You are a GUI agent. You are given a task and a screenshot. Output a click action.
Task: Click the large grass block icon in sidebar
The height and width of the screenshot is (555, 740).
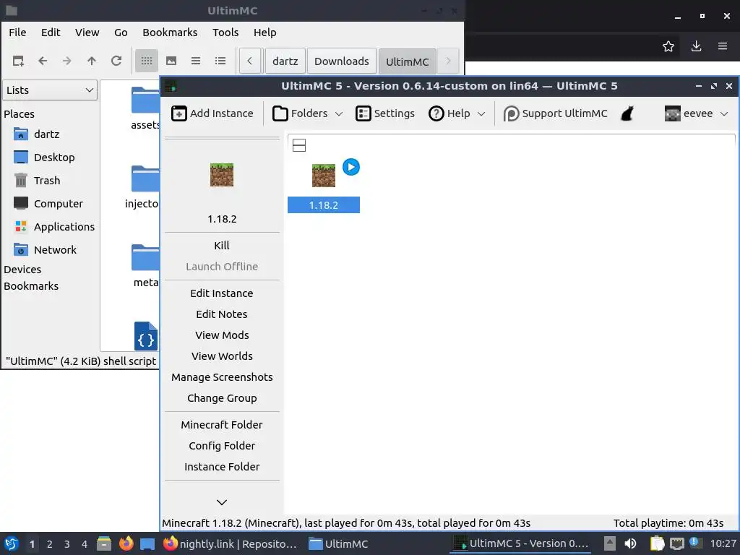222,175
